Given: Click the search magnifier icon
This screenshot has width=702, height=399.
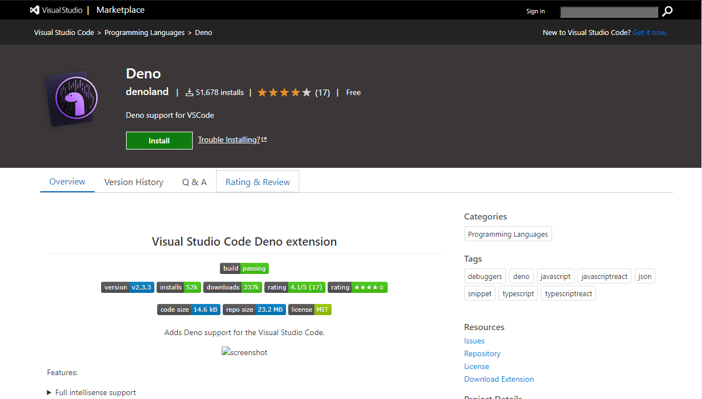Looking at the screenshot, I should [667, 11].
